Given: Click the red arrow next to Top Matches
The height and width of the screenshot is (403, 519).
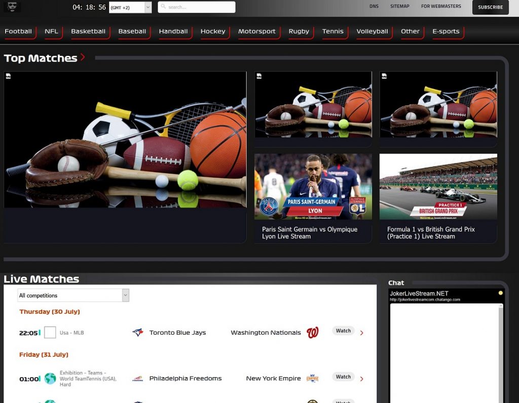Looking at the screenshot, I should click(83, 57).
